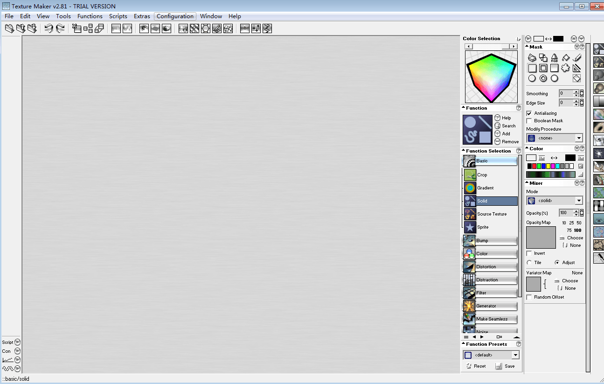Screen dimensions: 604x384
Task: Open the Scripts menu
Action: pos(118,16)
